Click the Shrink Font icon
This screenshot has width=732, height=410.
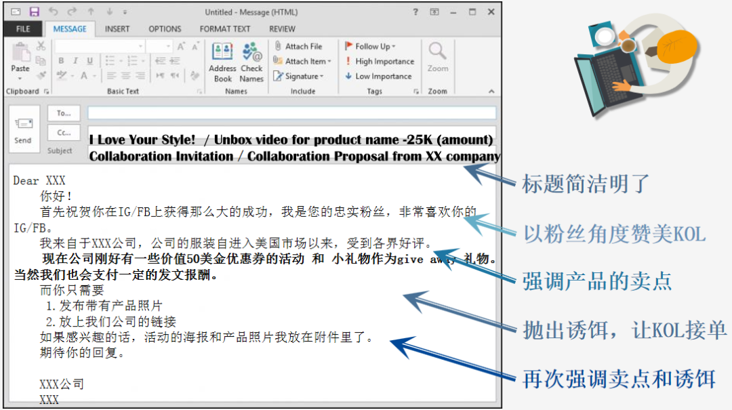click(x=196, y=46)
